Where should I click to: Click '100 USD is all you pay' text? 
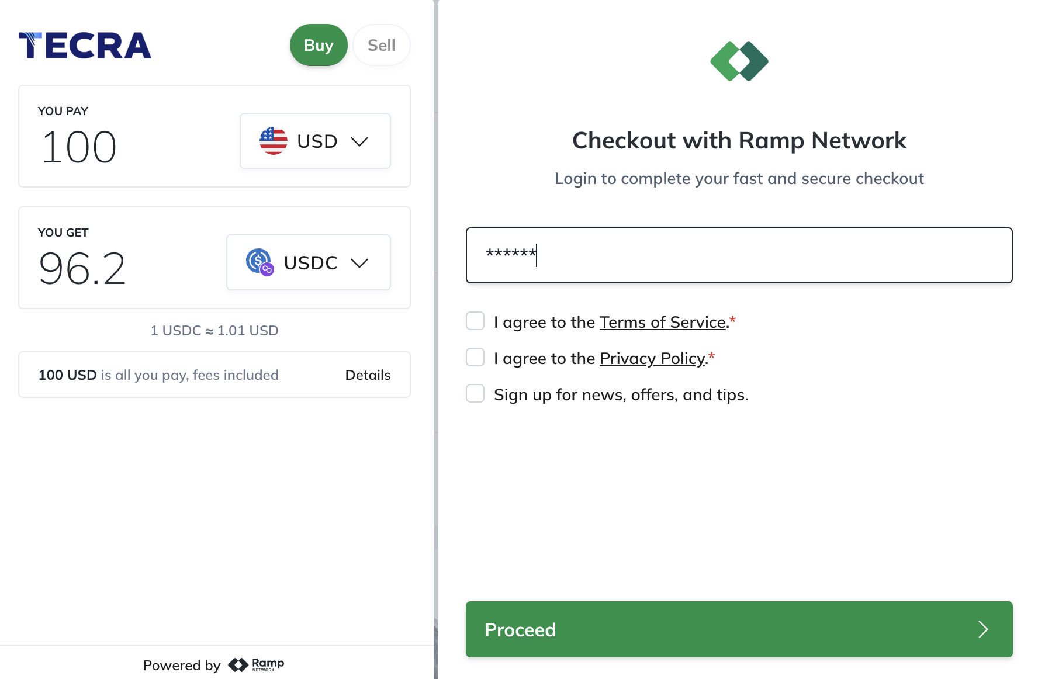158,375
